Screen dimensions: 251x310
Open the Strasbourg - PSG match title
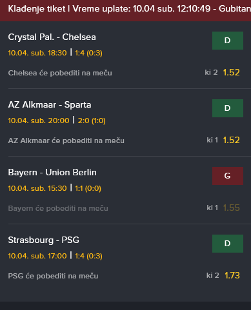pos(44,240)
